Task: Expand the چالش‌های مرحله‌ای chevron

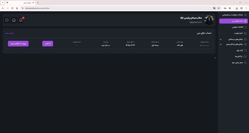Action: (x=220, y=39)
